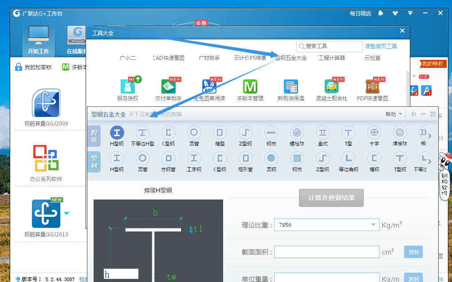
Task: Open 每日精选 link
Action: tap(360, 13)
